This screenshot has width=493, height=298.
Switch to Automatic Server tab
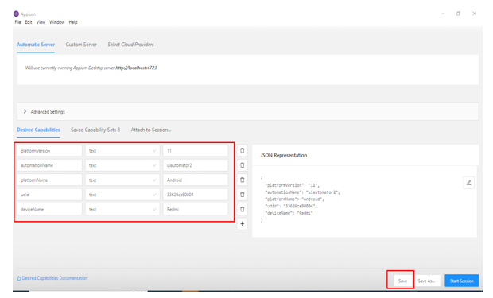36,45
